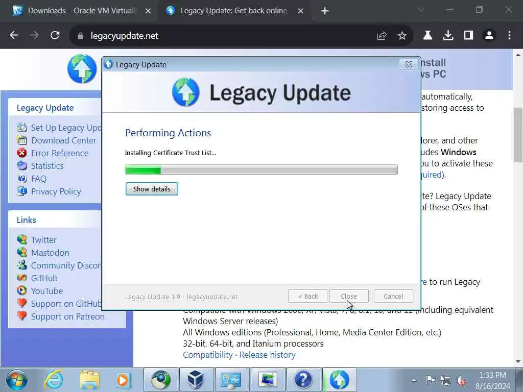Open FAQ sidebar link
The height and width of the screenshot is (392, 523).
pos(39,179)
